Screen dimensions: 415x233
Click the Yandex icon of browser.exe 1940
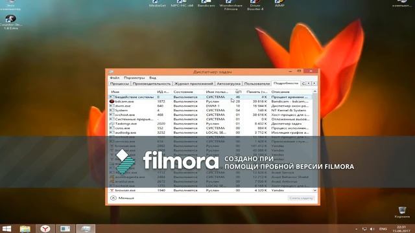(x=112, y=190)
